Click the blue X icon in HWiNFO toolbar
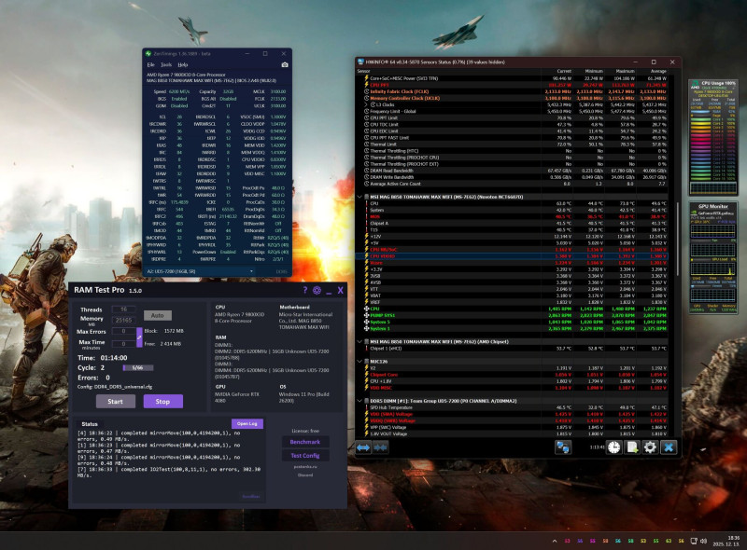Viewport: 747px width, 550px height. [x=669, y=447]
